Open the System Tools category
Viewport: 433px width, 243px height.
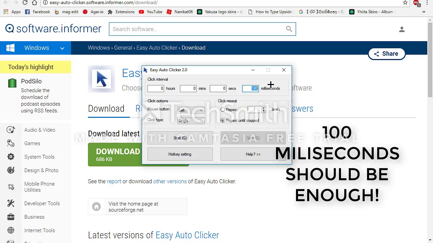(39, 157)
